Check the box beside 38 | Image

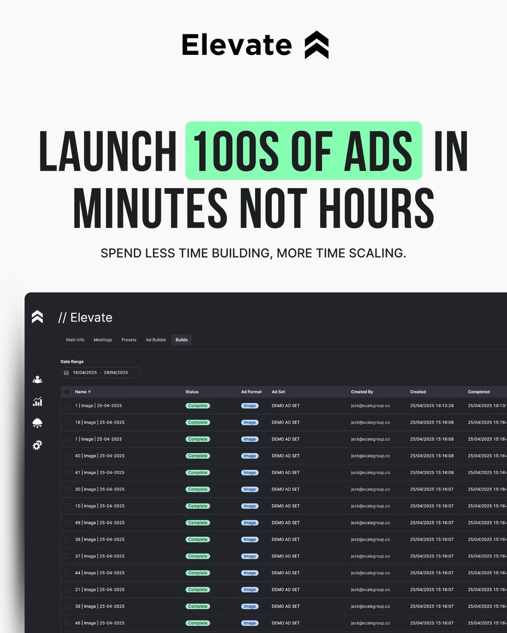(x=67, y=540)
